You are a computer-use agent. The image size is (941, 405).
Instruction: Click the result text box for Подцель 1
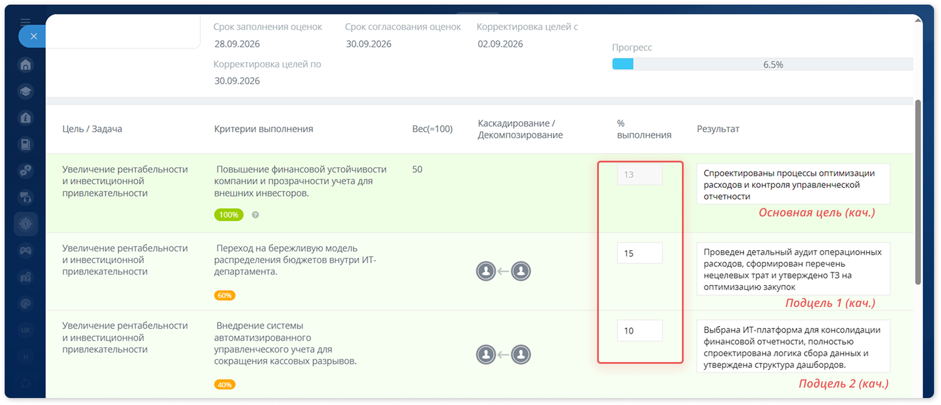(x=793, y=269)
